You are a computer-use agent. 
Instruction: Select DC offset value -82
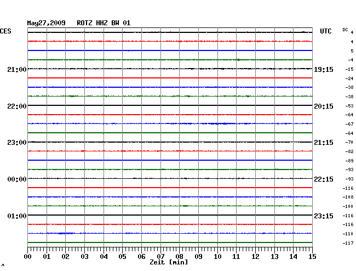pos(349,151)
